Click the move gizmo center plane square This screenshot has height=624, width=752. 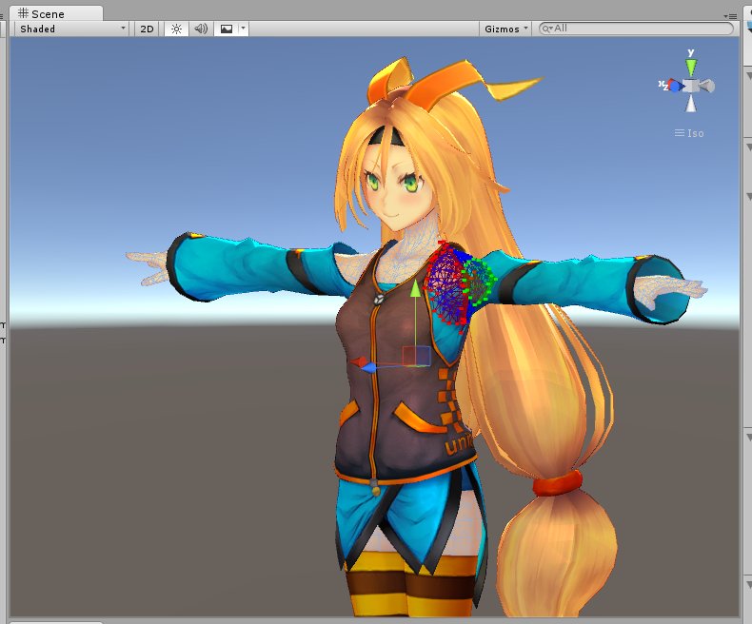(416, 357)
